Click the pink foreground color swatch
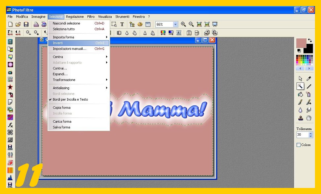The image size is (321, 194). (x=300, y=43)
